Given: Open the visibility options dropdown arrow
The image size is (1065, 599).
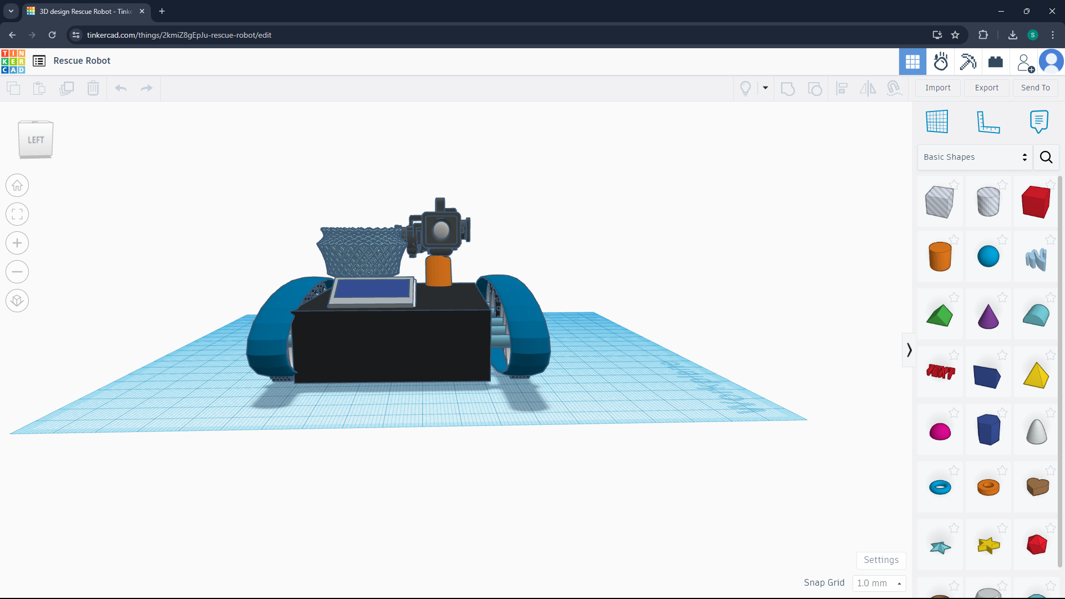Looking at the screenshot, I should (x=765, y=88).
